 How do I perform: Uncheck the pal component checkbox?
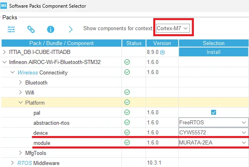(214, 113)
